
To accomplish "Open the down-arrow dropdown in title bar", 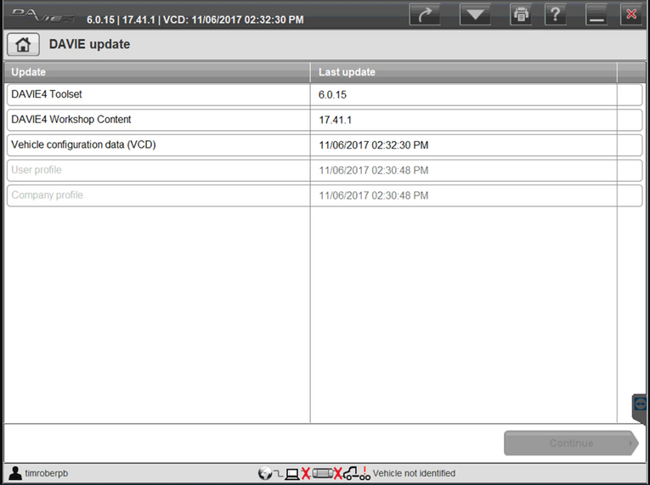I will 475,14.
